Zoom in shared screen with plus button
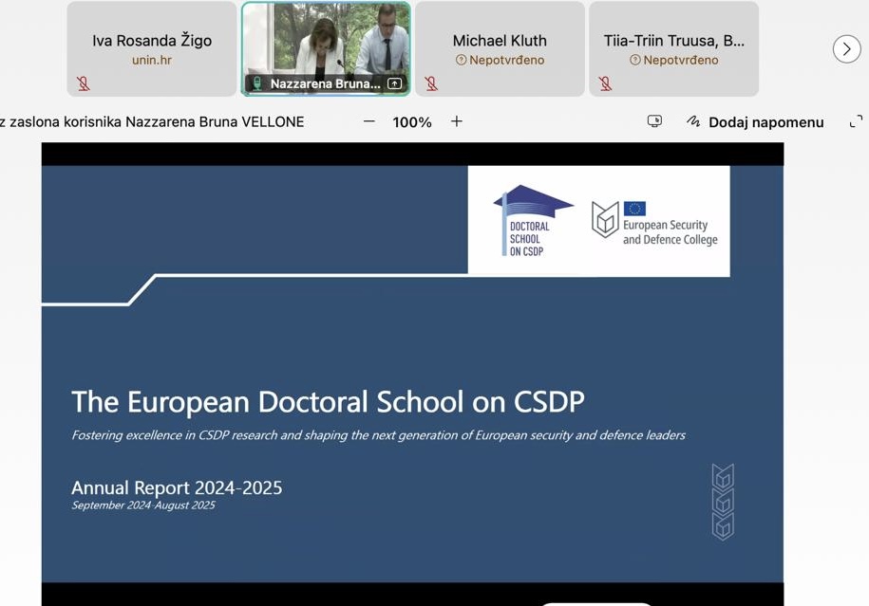 pyautogui.click(x=457, y=121)
